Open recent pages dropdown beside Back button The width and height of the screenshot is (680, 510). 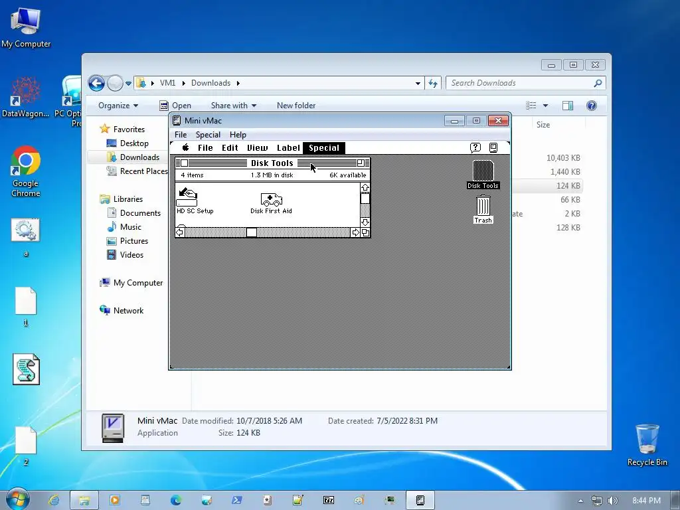[x=128, y=83]
